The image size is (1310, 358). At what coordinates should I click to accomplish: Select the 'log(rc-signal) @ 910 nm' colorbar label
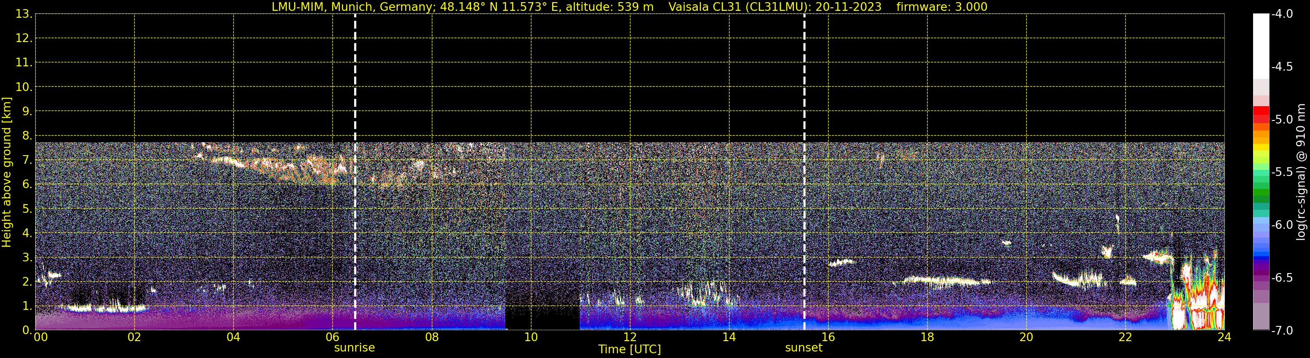pyautogui.click(x=1301, y=172)
